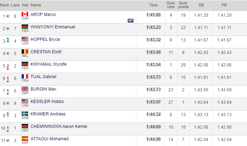Open athlete AROP Marco's profile
The height and width of the screenshot is (146, 247).
pyautogui.click(x=43, y=15)
